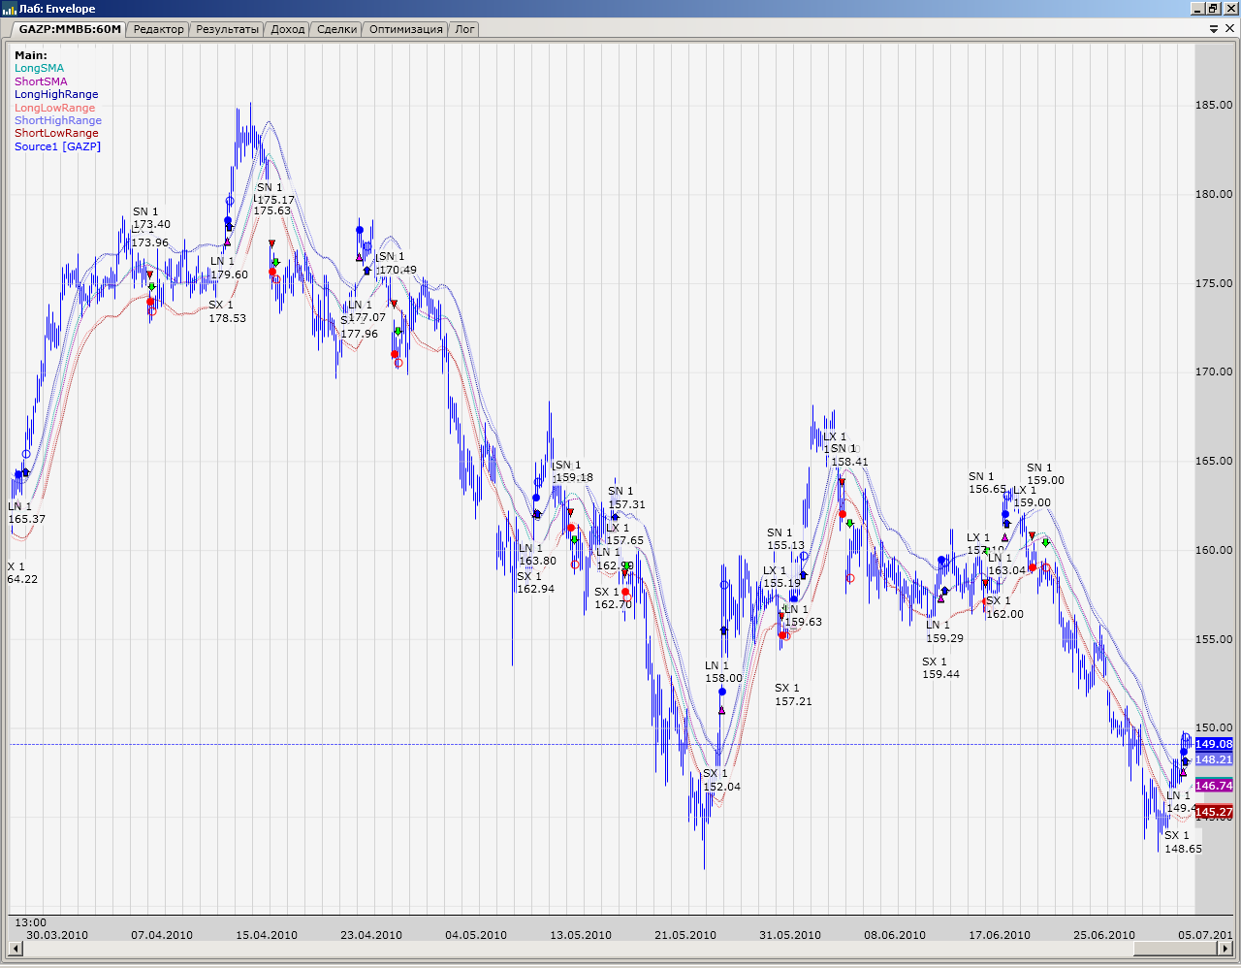
Task: Click the horizontal scrollbar thumb
Action: coord(1175,948)
